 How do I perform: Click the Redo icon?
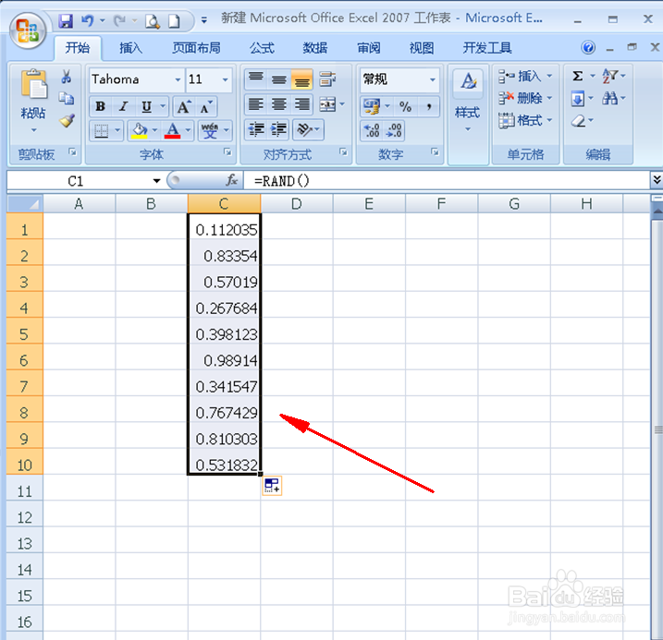point(119,20)
